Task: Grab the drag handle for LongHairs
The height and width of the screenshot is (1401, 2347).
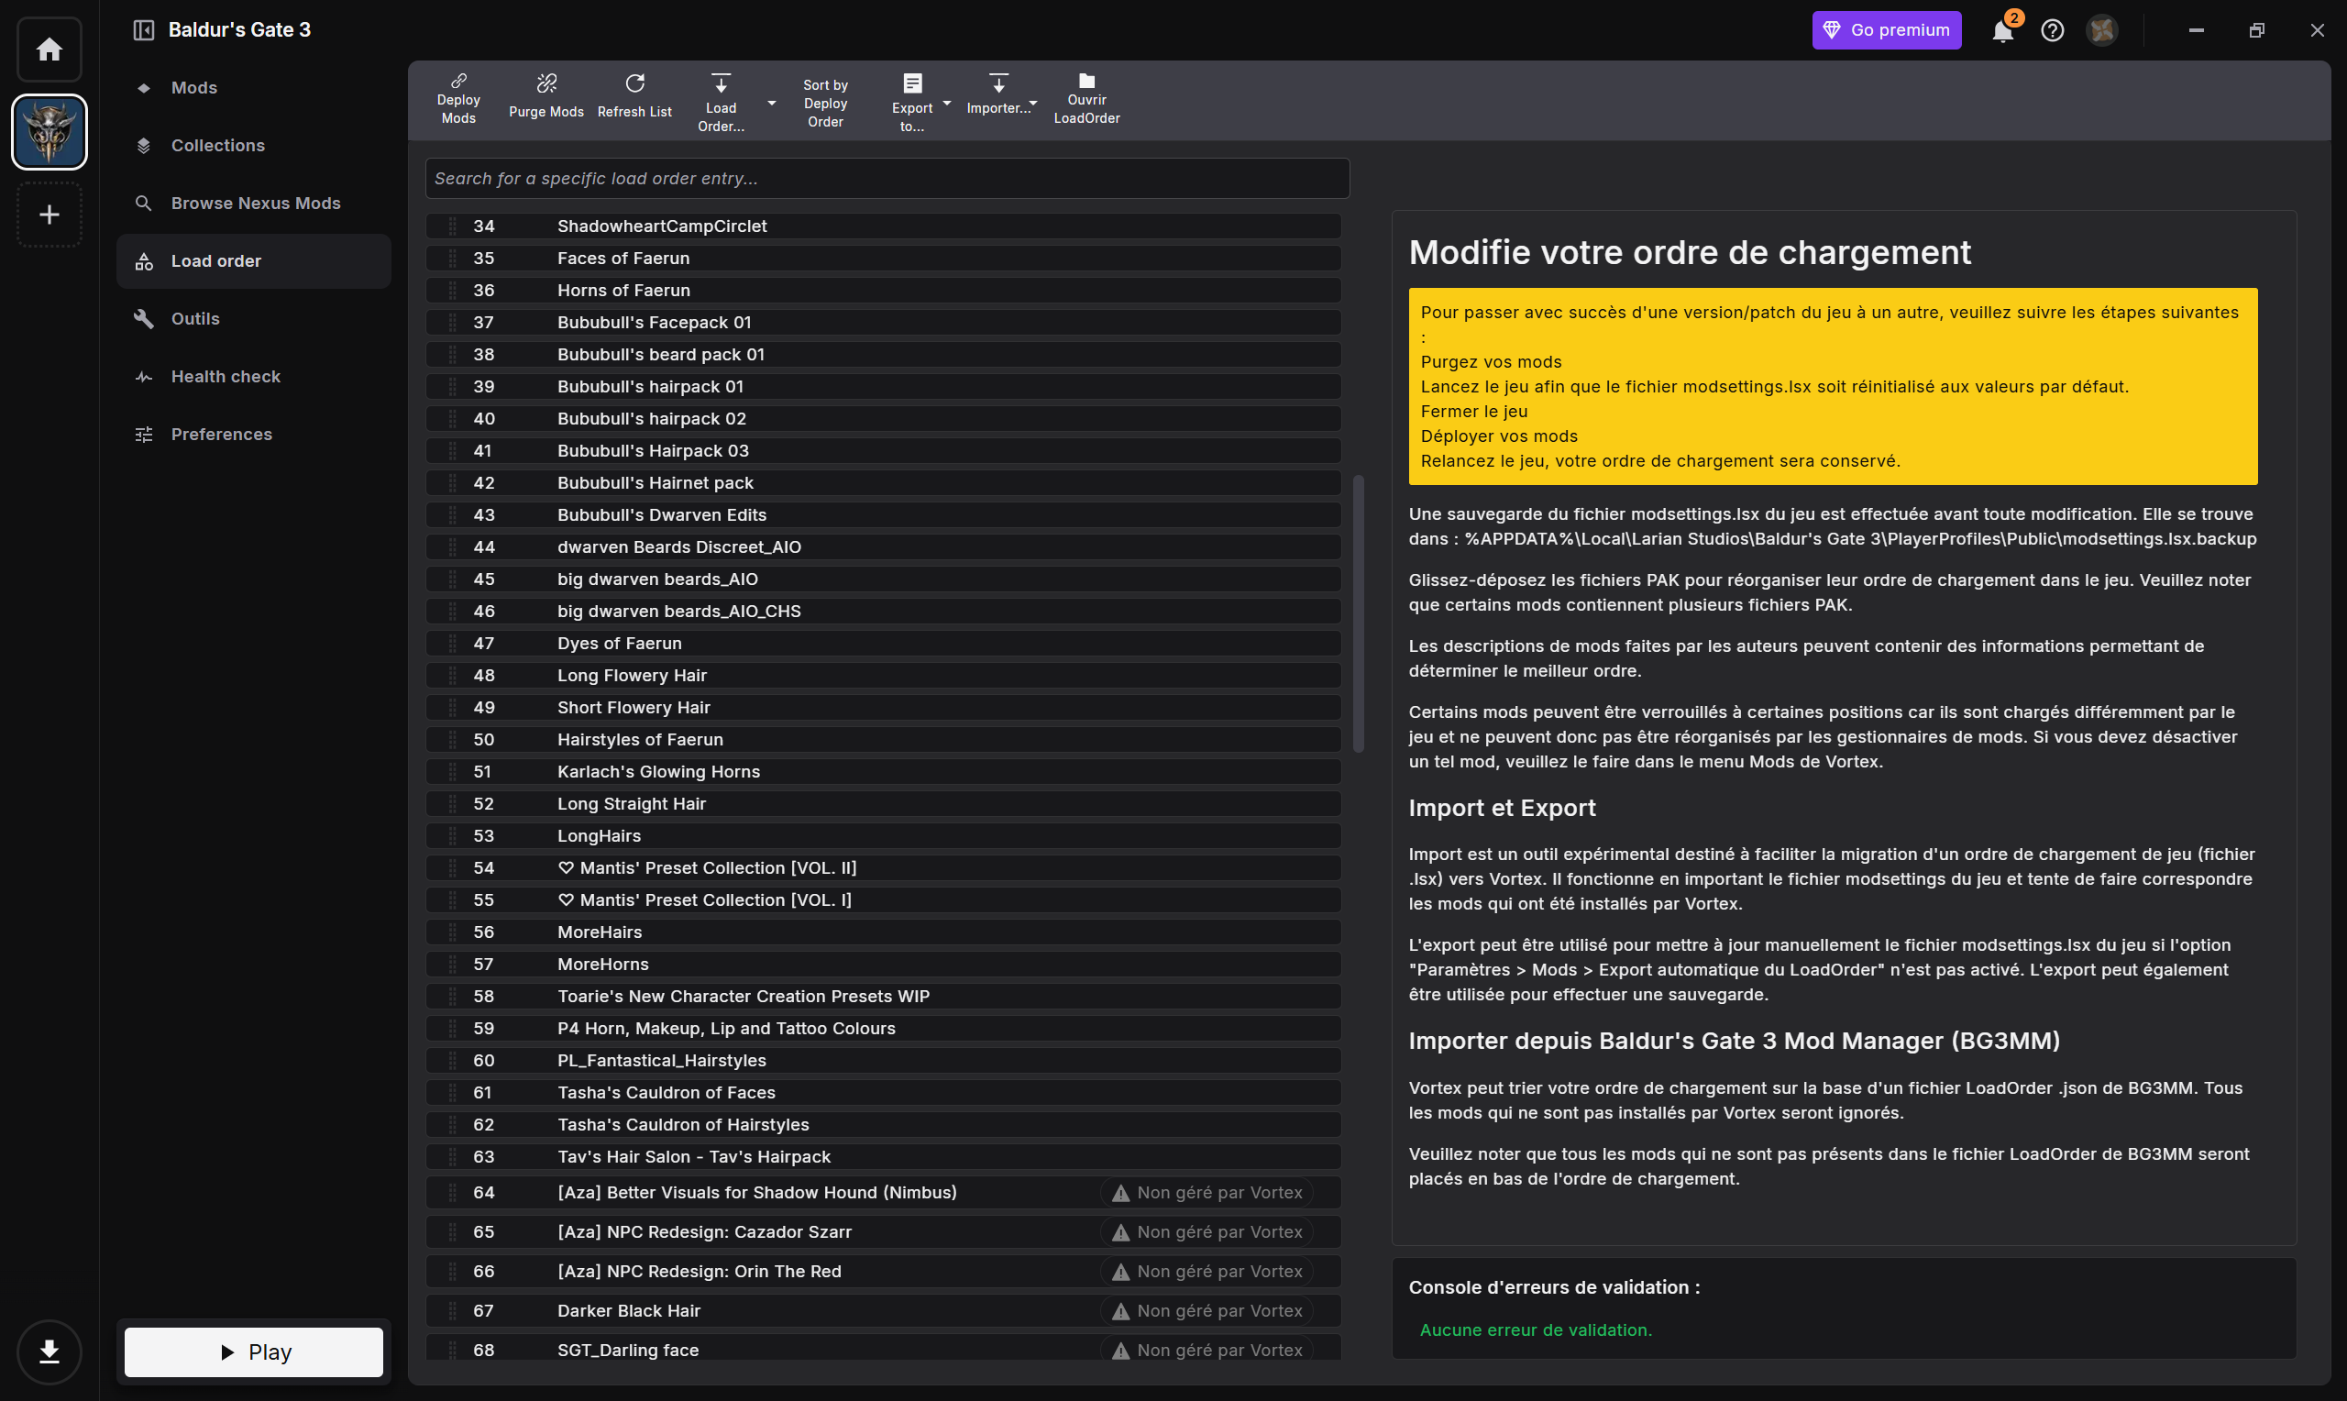Action: tap(452, 836)
